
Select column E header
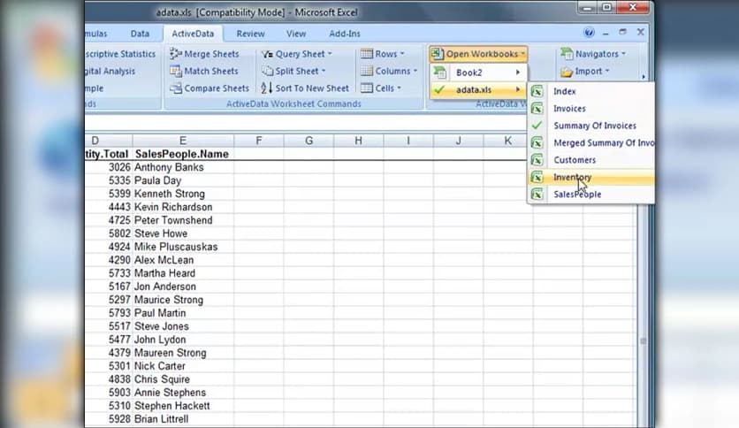(183, 141)
